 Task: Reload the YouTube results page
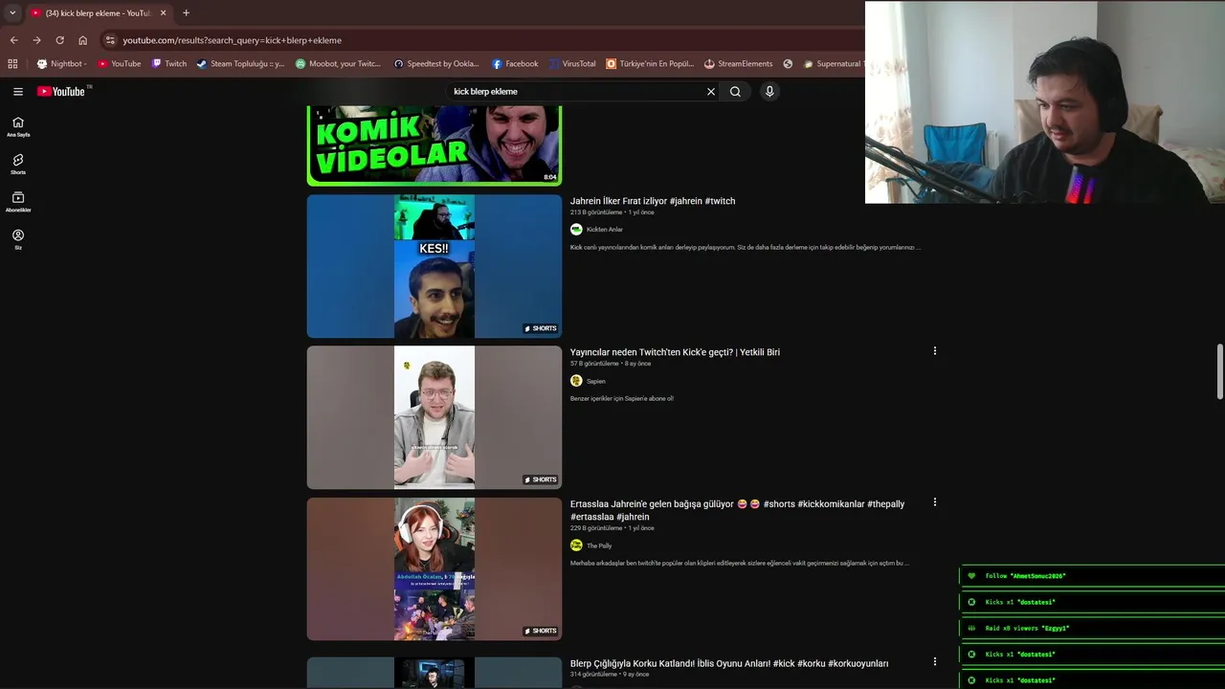click(x=59, y=40)
